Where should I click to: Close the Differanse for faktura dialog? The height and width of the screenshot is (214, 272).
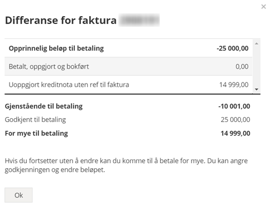click(264, 7)
